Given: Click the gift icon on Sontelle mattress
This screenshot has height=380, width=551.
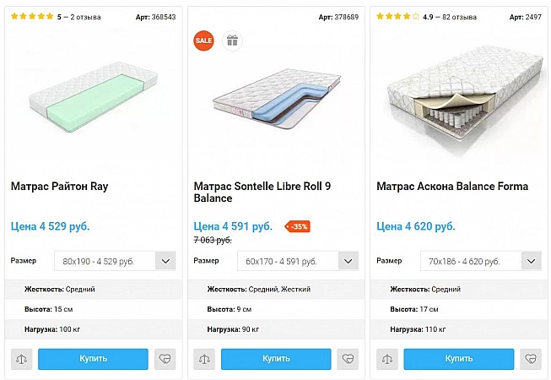Looking at the screenshot, I should coord(232,41).
